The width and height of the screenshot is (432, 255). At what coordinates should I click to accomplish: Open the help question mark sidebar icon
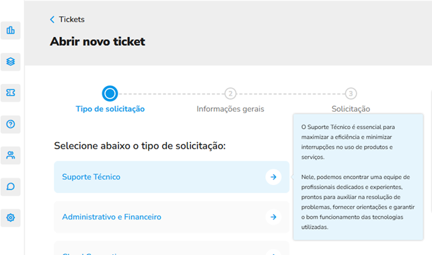point(11,124)
